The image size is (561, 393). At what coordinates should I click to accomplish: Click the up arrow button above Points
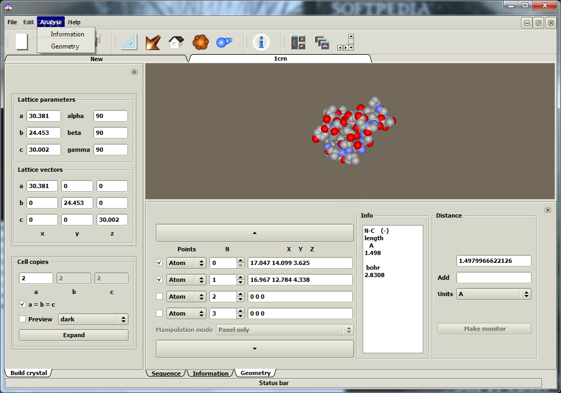pos(255,233)
